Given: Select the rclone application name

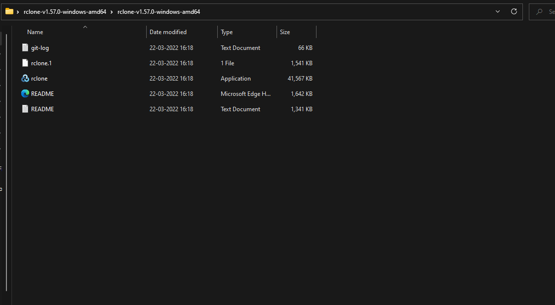Looking at the screenshot, I should (x=40, y=78).
